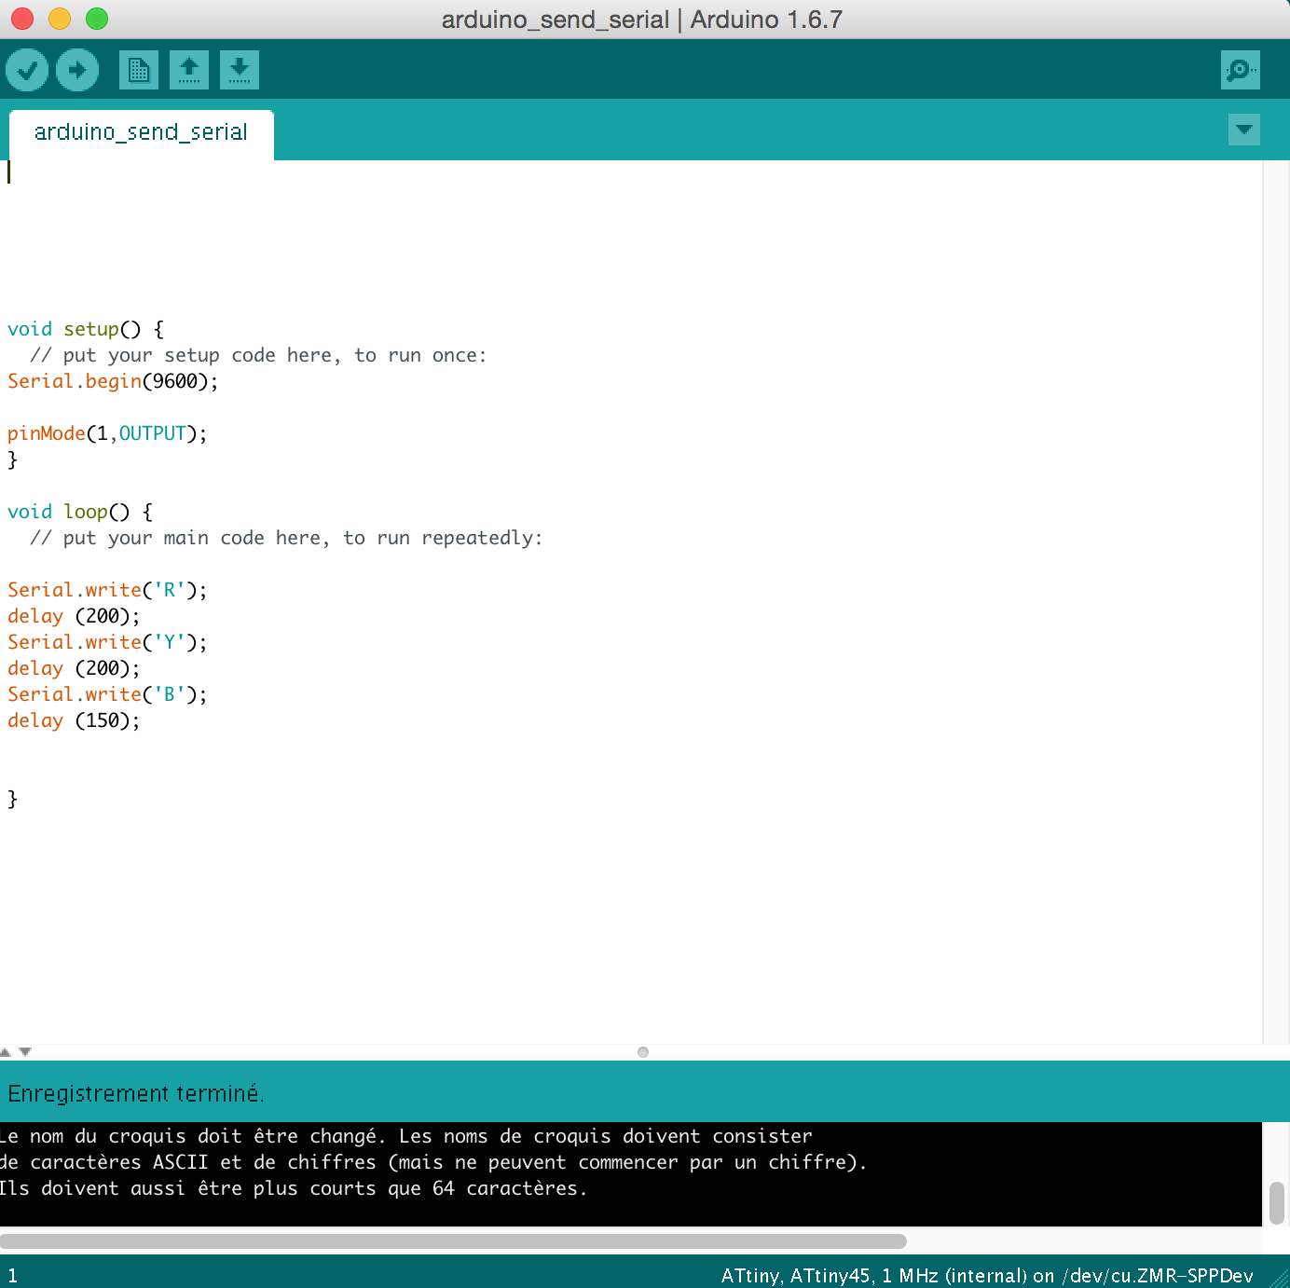Click the "Serial.write('Y');" line
This screenshot has height=1288, width=1290.
107,642
